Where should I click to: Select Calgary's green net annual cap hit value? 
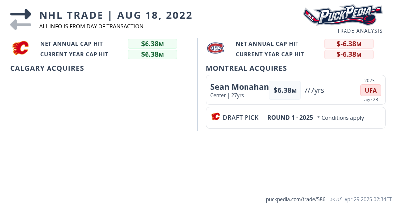coord(152,44)
